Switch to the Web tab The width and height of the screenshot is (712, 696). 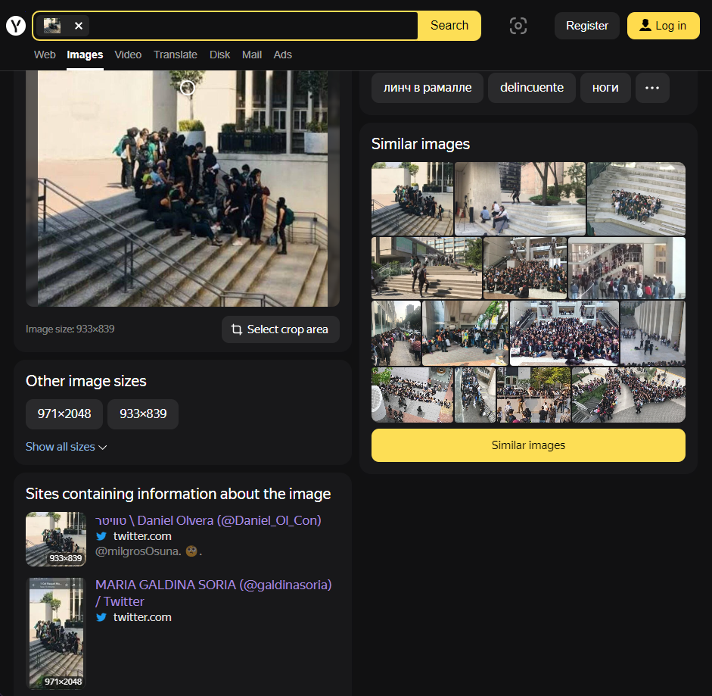45,55
